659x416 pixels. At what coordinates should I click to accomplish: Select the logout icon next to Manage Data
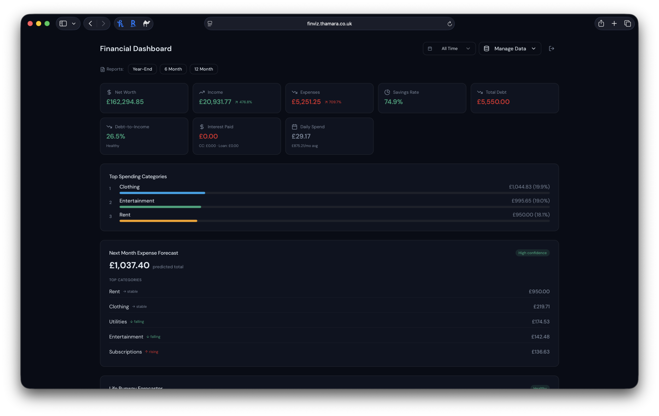coord(552,48)
